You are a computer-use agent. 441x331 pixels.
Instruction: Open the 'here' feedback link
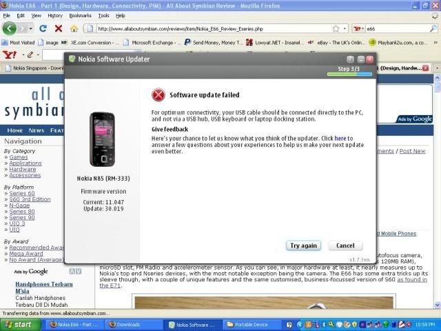tap(340, 139)
